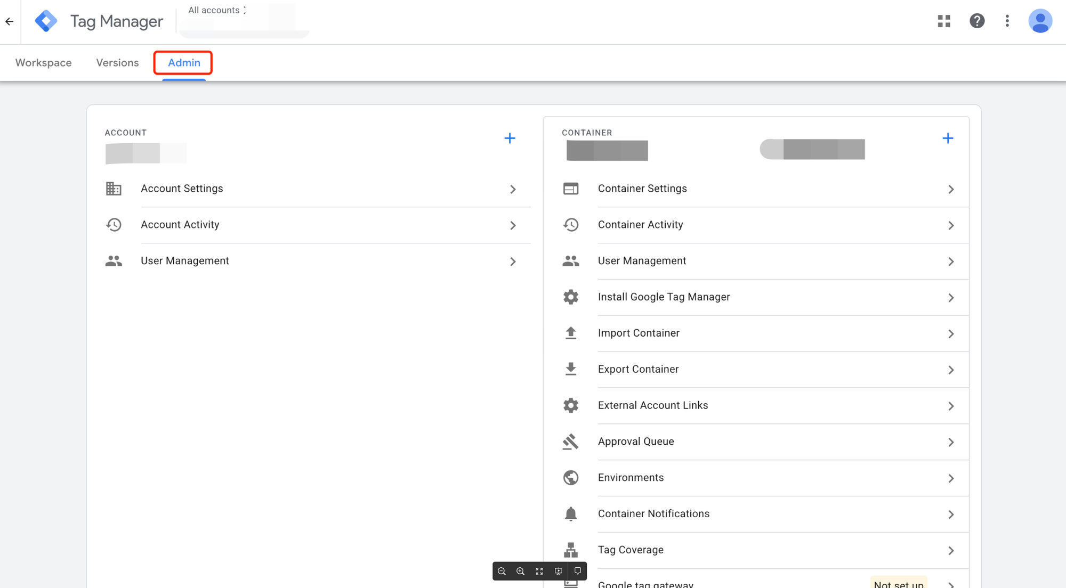Click the user profile avatar

[x=1039, y=21]
